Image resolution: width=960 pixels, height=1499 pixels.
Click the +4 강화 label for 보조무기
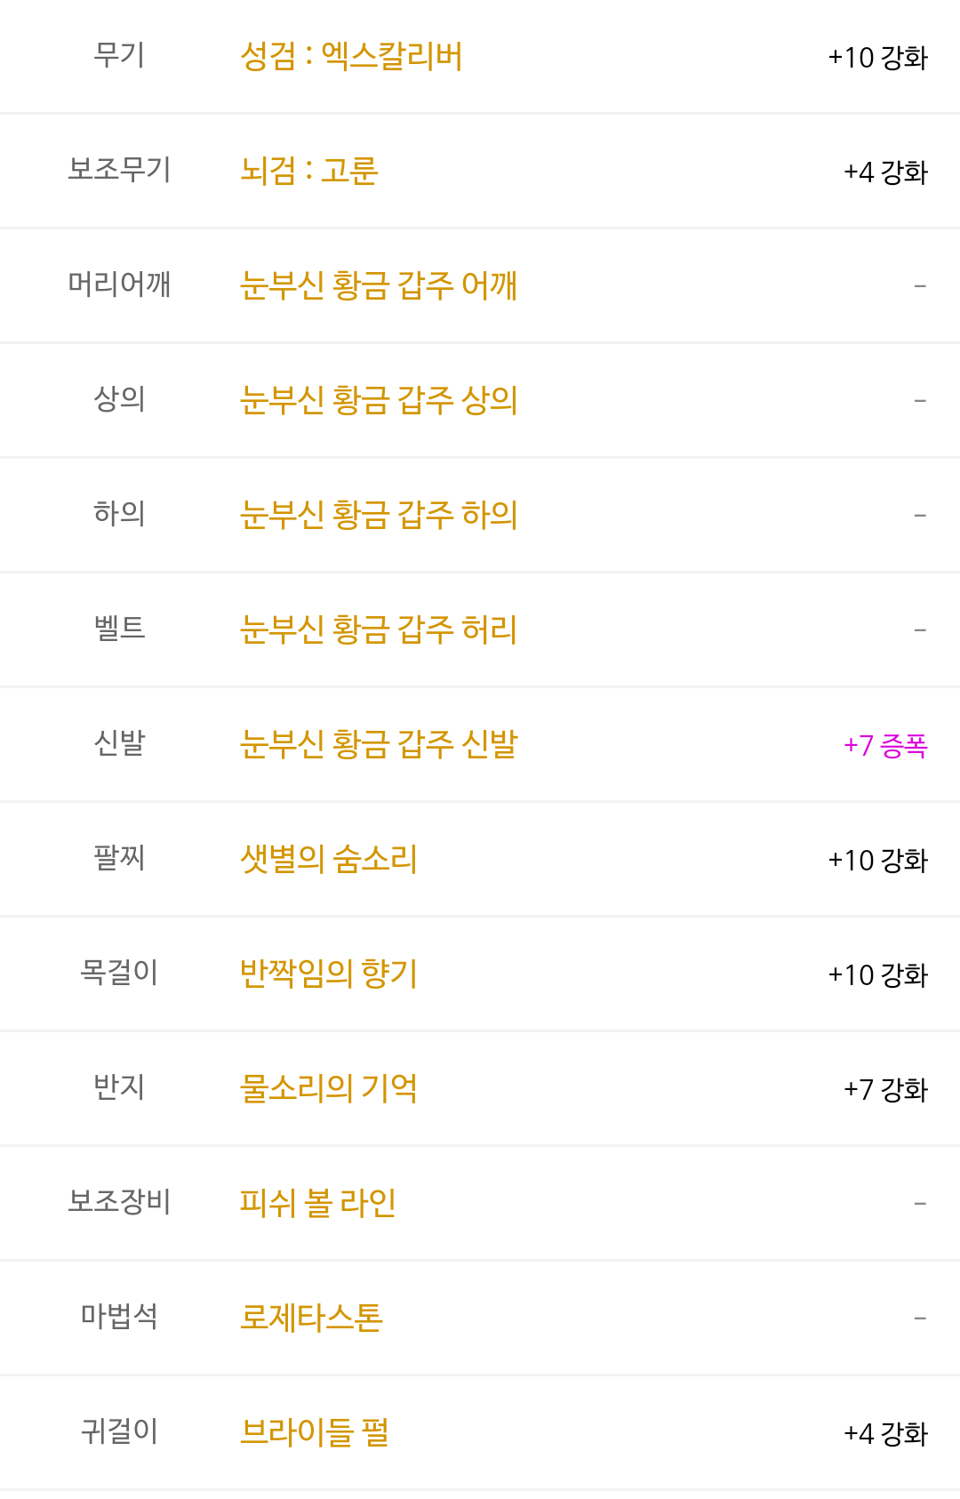click(885, 172)
